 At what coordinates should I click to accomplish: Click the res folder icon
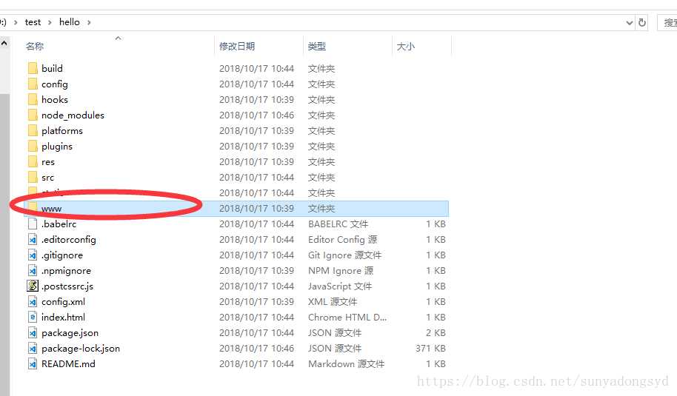(x=33, y=161)
